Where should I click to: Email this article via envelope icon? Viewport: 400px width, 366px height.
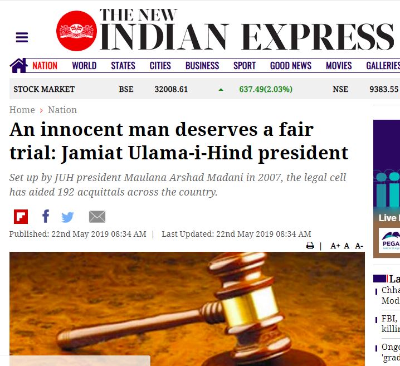pyautogui.click(x=97, y=217)
